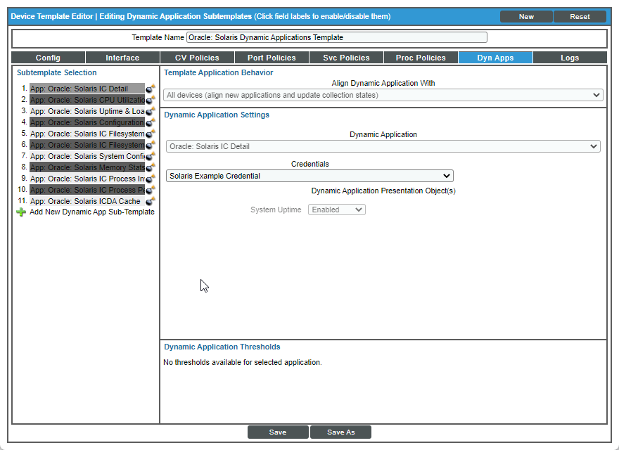The width and height of the screenshot is (619, 450).
Task: Click bomb icon next to Solaris IC Detail
Action: (150, 89)
